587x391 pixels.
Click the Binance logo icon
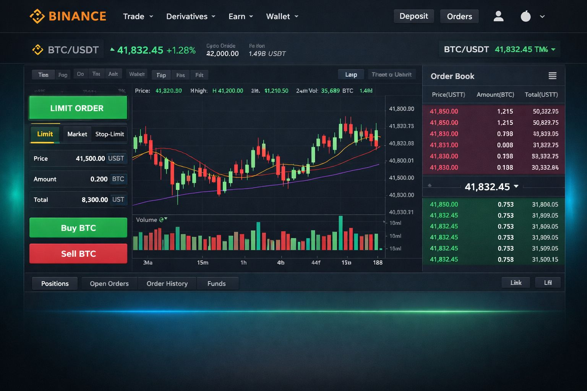[37, 16]
